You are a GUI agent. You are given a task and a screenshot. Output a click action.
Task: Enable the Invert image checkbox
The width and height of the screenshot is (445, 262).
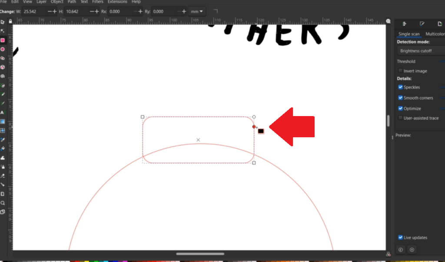point(400,71)
